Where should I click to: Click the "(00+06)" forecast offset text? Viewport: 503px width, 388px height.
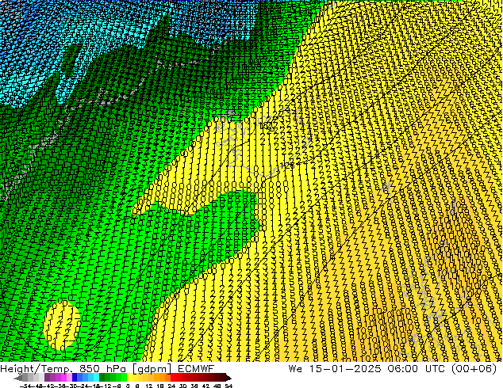tap(474, 369)
